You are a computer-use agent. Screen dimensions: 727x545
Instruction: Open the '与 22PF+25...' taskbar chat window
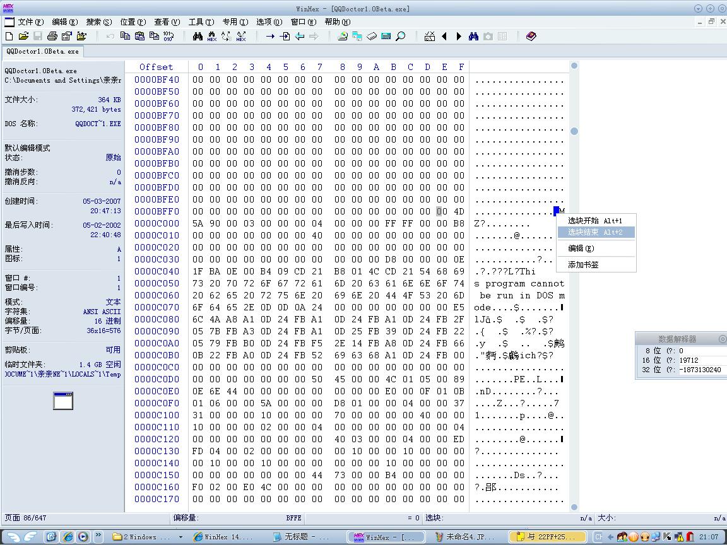(x=548, y=537)
